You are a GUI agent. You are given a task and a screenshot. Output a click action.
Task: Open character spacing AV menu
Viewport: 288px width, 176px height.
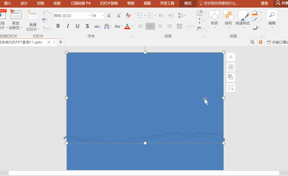click(x=108, y=26)
